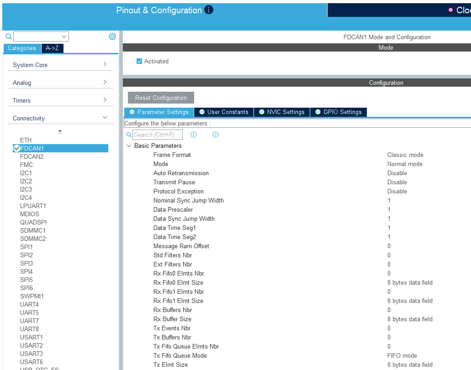Viewport: 471px width, 370px height.
Task: Select UART4 peripheral
Action: pyautogui.click(x=29, y=304)
